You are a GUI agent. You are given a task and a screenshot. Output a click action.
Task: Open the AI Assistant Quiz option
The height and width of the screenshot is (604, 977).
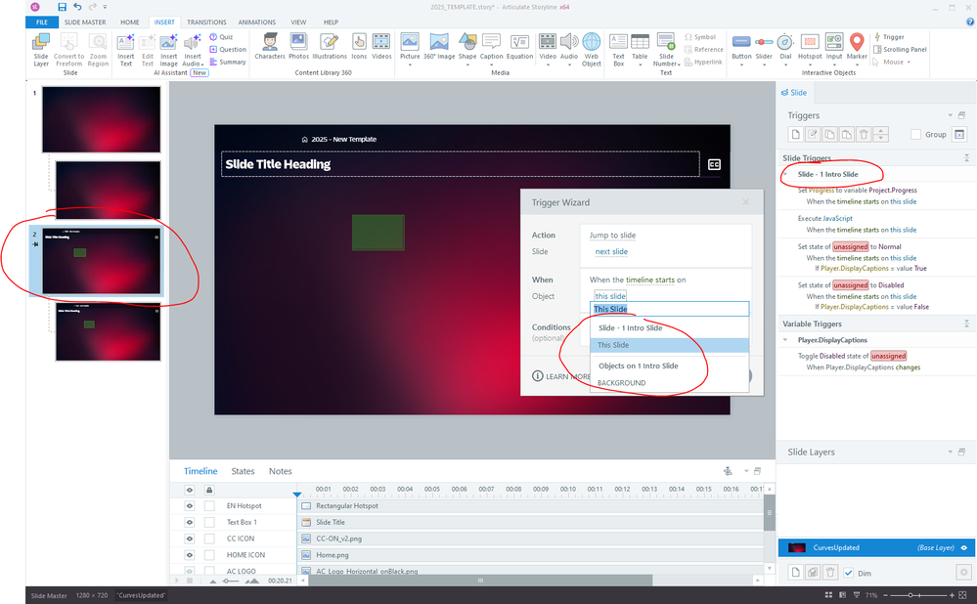[221, 37]
